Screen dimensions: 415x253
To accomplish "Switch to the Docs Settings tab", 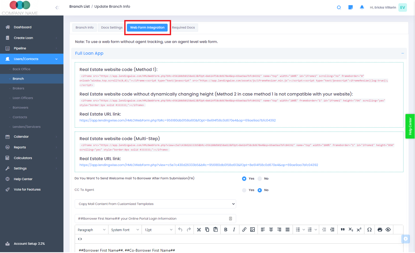I will (112, 27).
